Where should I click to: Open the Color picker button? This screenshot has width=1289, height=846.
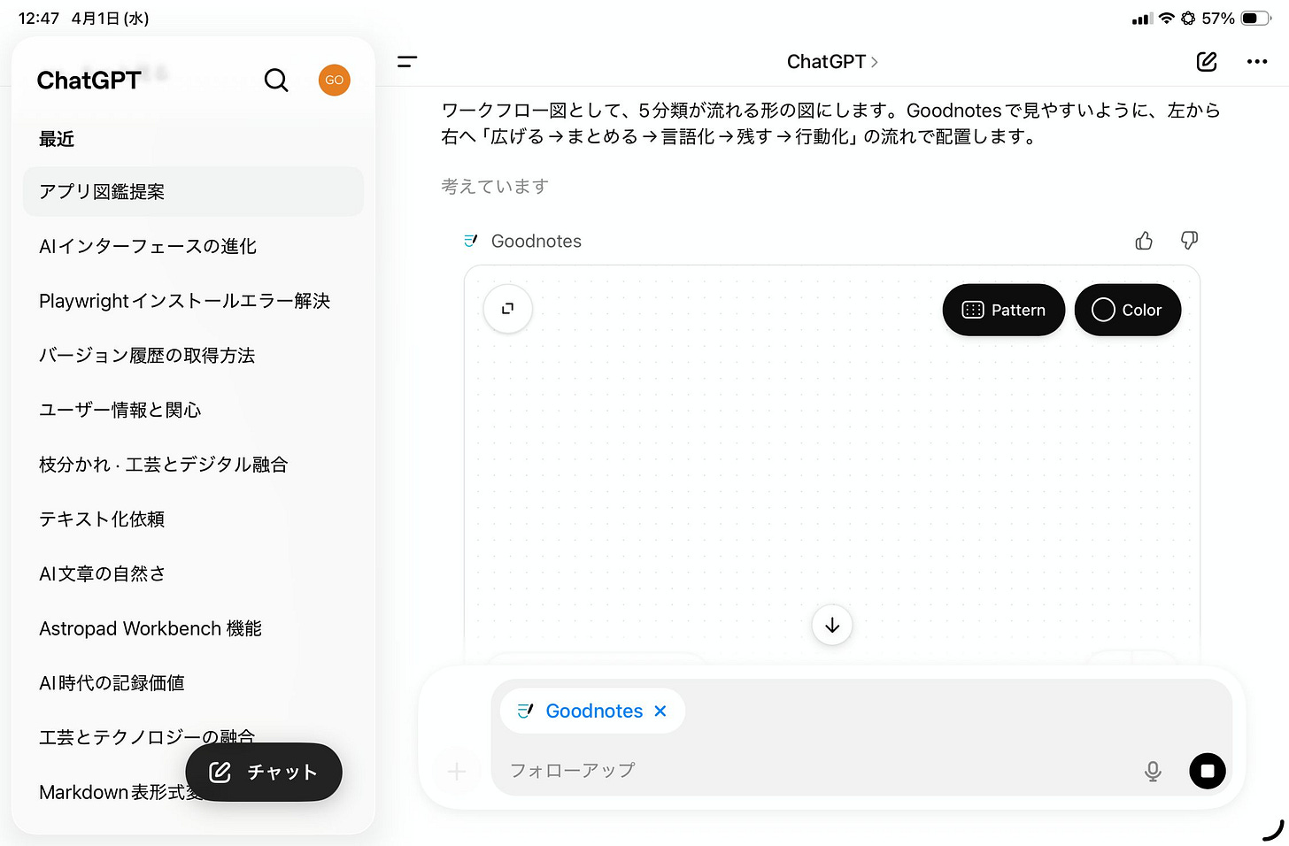pyautogui.click(x=1128, y=310)
